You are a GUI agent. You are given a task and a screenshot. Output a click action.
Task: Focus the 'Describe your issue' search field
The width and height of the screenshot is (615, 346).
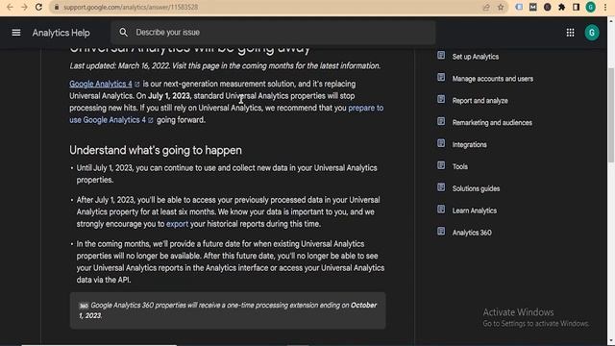pos(273,33)
